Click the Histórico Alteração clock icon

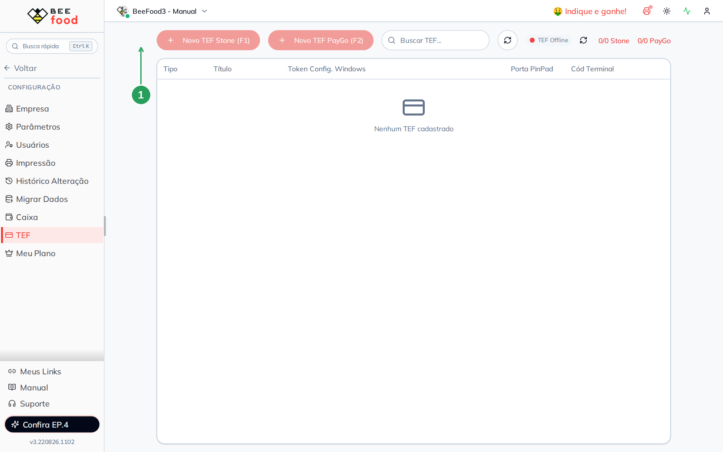point(9,181)
